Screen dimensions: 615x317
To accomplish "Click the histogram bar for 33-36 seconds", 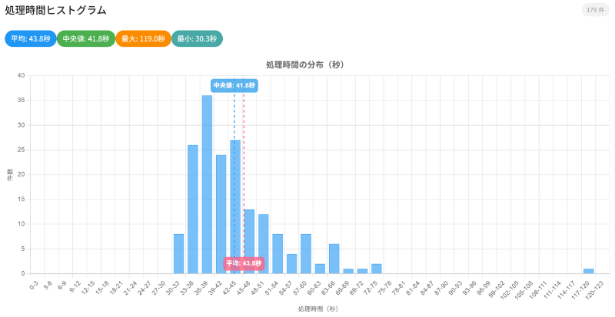I will click(x=193, y=209).
